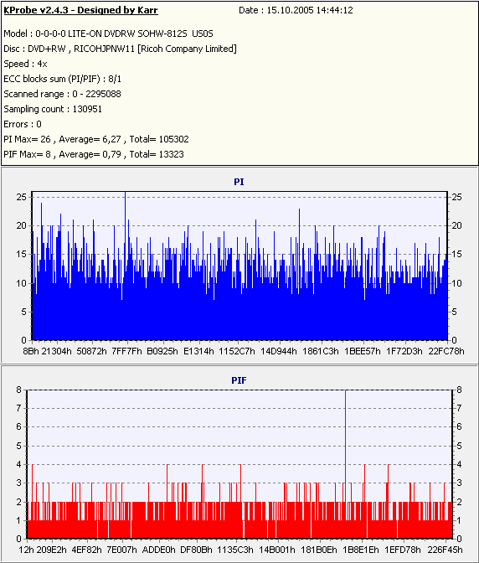Select the Speed 4x line

[x=25, y=64]
